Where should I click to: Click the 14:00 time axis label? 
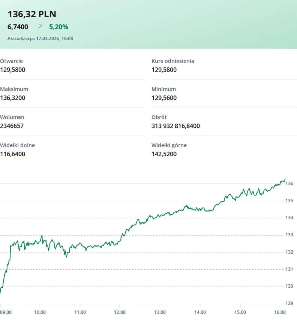(x=200, y=312)
